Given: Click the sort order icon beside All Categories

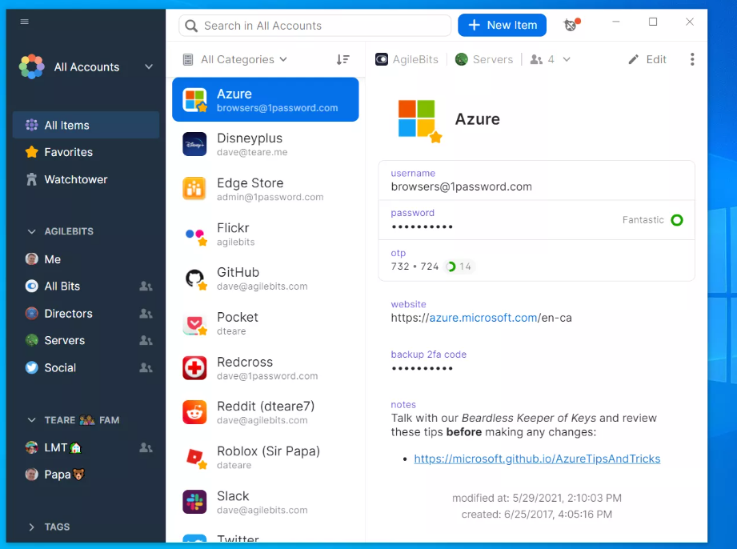Looking at the screenshot, I should tap(343, 59).
